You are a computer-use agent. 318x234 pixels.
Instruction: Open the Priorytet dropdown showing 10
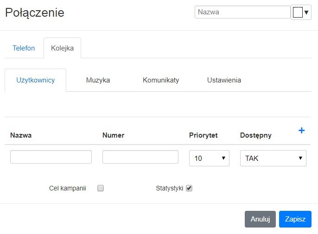[209, 158]
